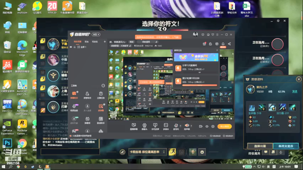
Task: Open emote picker smiley in champion select
Action: (x=202, y=152)
